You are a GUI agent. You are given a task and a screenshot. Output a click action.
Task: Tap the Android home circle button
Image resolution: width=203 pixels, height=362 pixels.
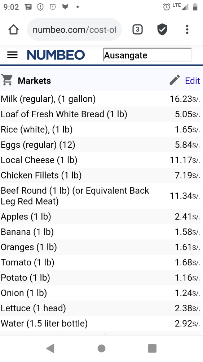101,348
